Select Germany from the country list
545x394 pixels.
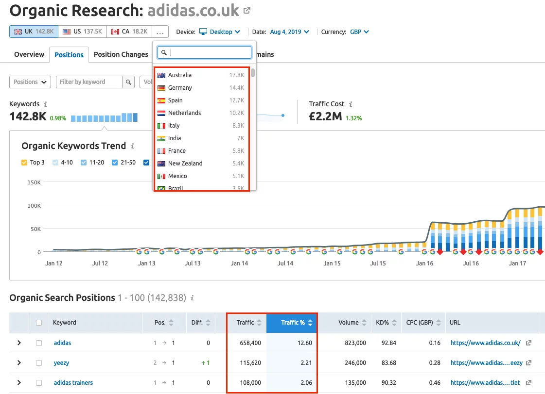pyautogui.click(x=180, y=88)
